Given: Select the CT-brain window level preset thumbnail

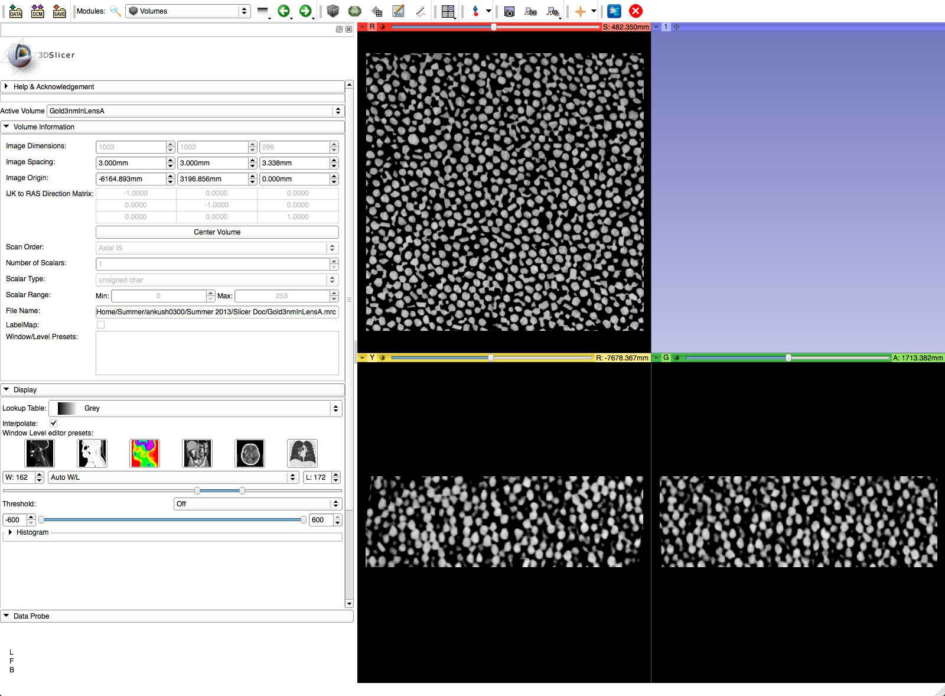Looking at the screenshot, I should (250, 454).
